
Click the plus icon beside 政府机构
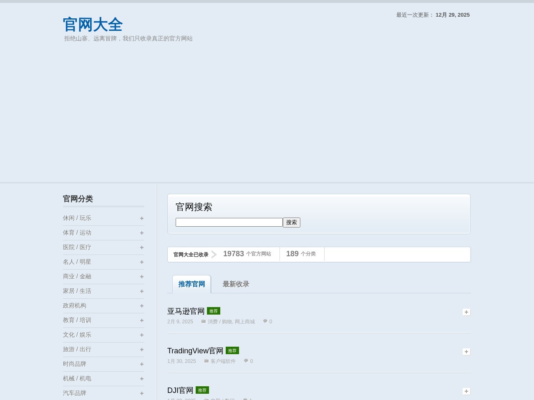click(x=142, y=306)
